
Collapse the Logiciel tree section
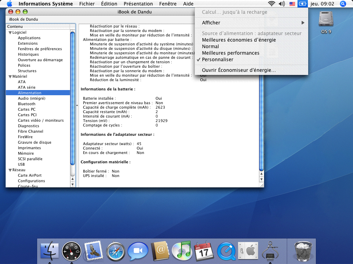click(x=10, y=33)
